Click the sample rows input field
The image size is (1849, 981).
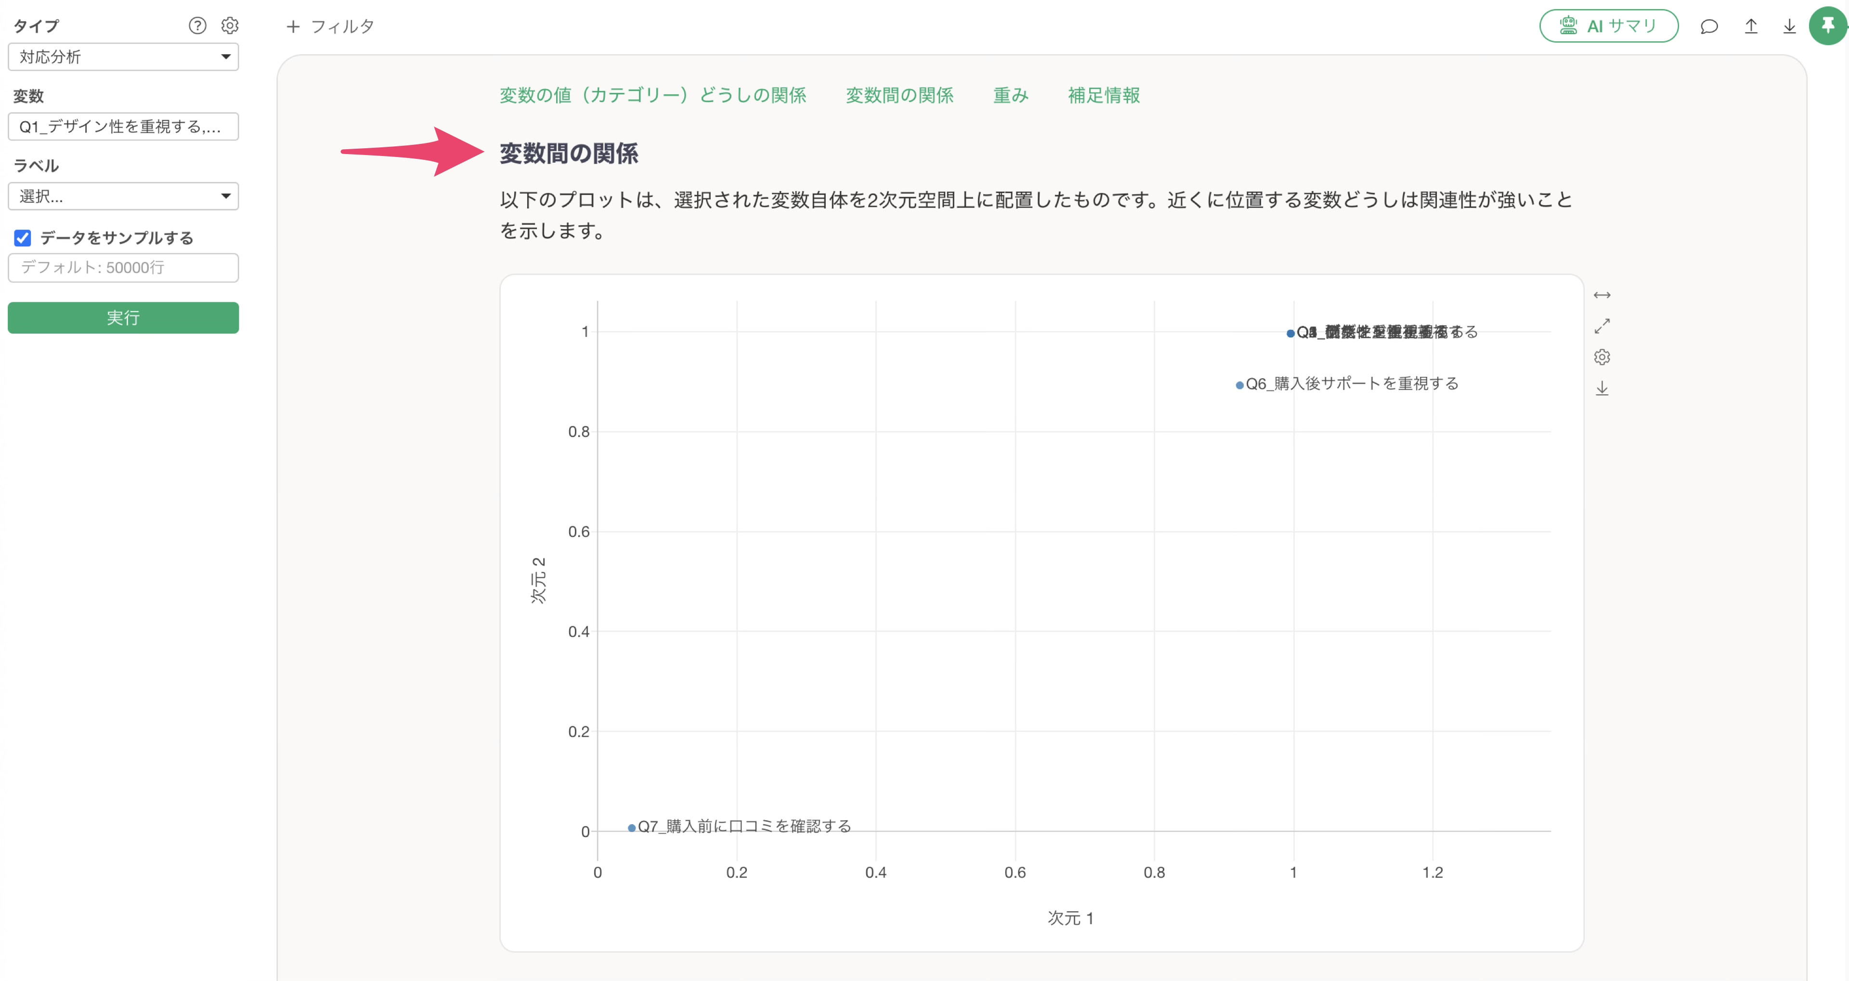(123, 267)
